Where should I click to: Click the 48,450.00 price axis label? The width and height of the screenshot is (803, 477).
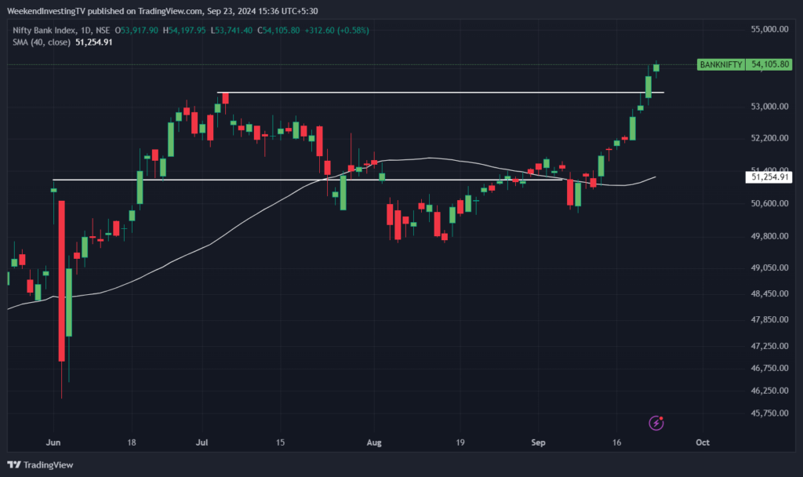[770, 293]
